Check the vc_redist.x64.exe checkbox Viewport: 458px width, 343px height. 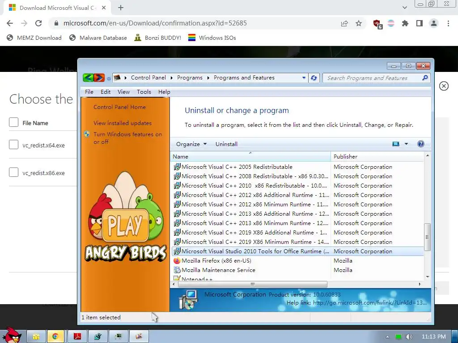click(x=13, y=144)
